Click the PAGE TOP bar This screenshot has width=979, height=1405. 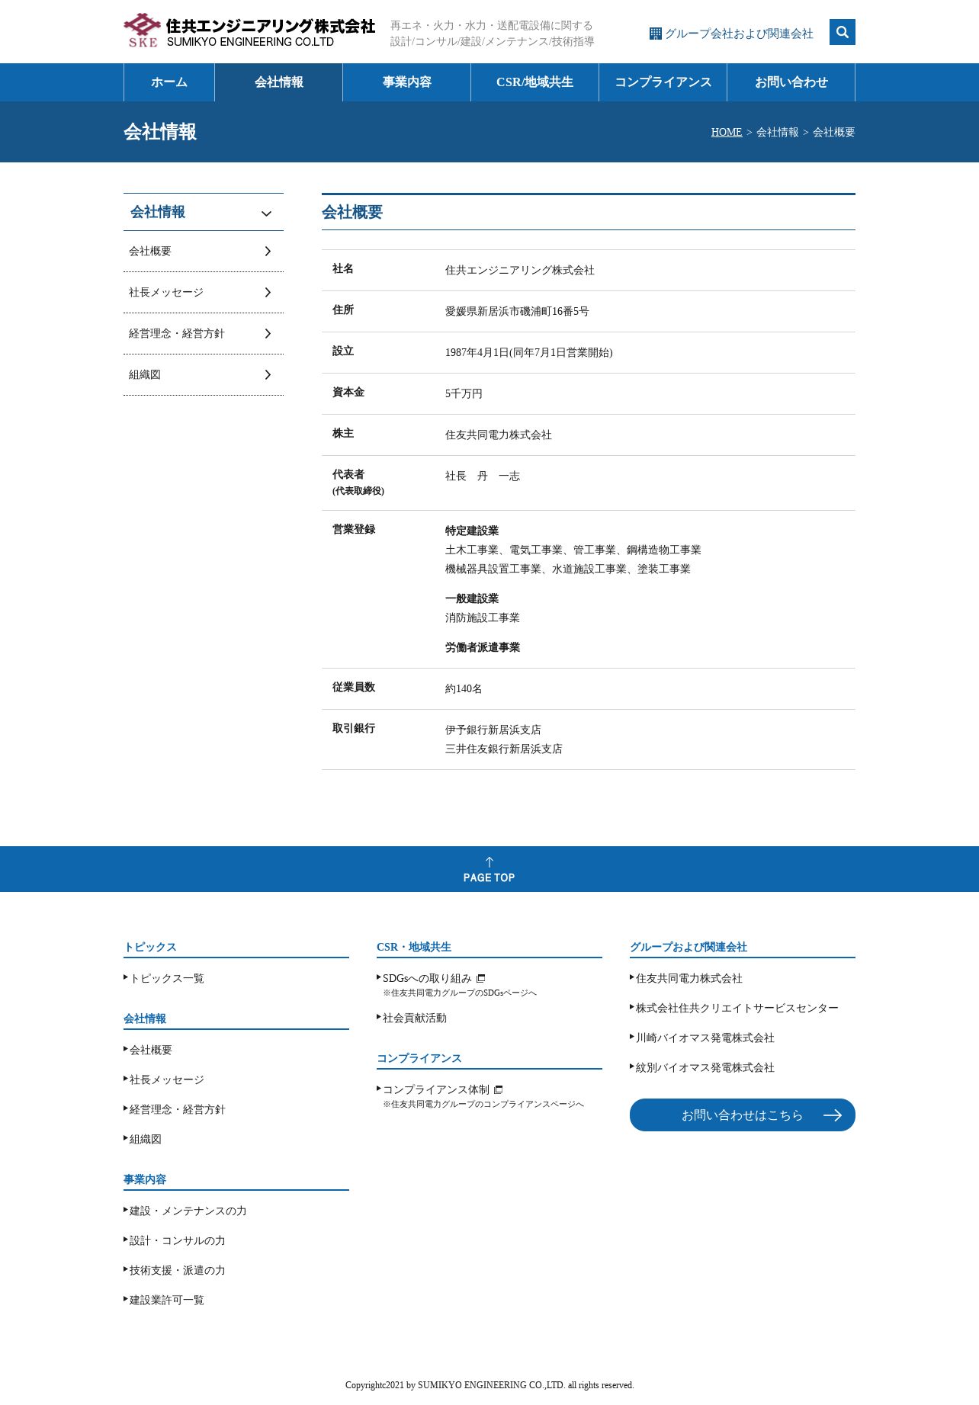[489, 869]
